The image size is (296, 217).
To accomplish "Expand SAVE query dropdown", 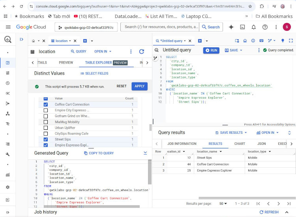I will coord(241,51).
